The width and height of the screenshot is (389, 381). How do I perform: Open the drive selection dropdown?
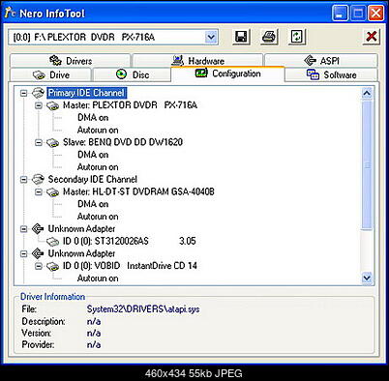211,37
